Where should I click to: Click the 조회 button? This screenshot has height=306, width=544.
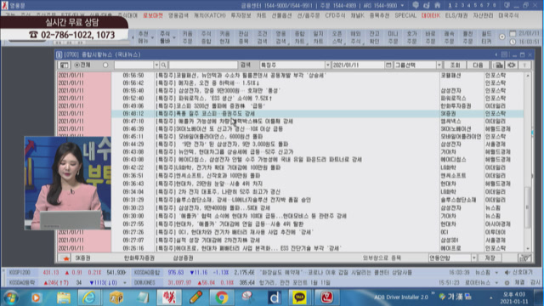(455, 65)
